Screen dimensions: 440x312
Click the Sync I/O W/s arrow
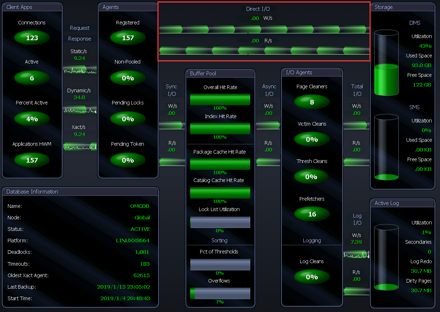pos(172,125)
